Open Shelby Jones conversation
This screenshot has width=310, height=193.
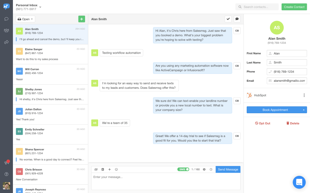(50, 95)
